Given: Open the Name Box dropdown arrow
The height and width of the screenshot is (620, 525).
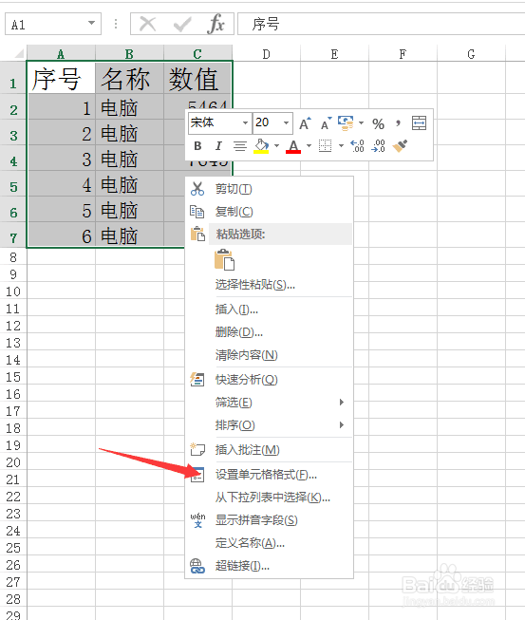Looking at the screenshot, I should (x=92, y=23).
